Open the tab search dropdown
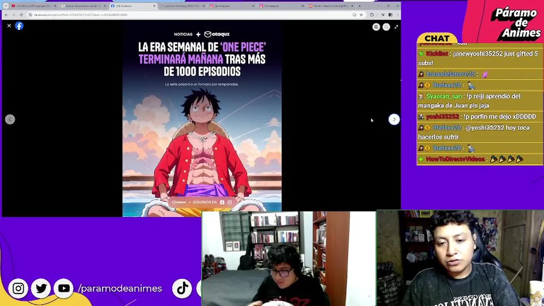 pos(6,6)
